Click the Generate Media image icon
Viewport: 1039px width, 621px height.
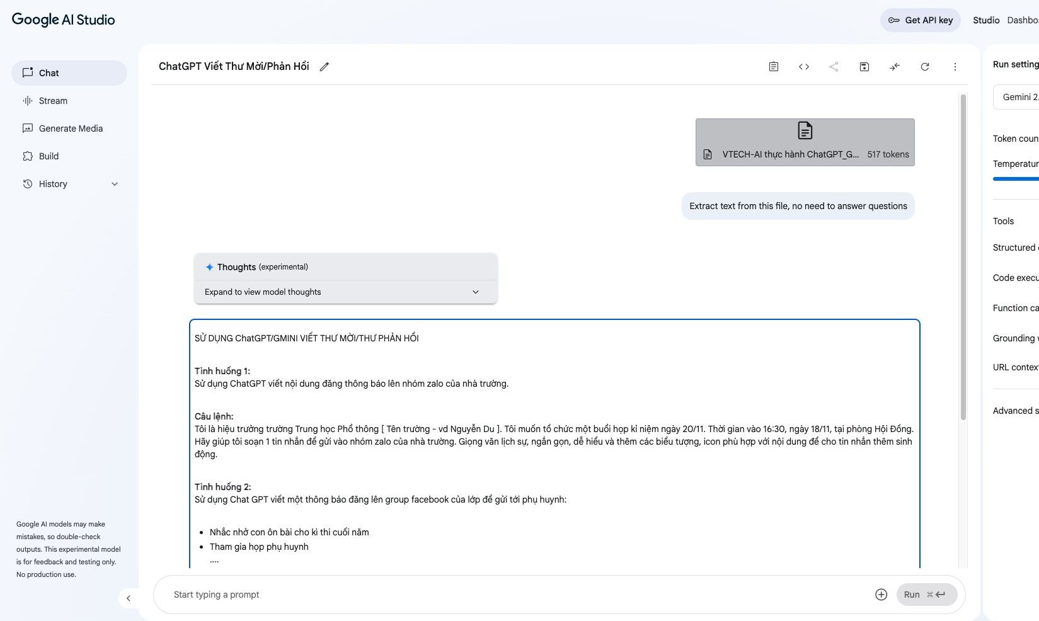pos(28,128)
